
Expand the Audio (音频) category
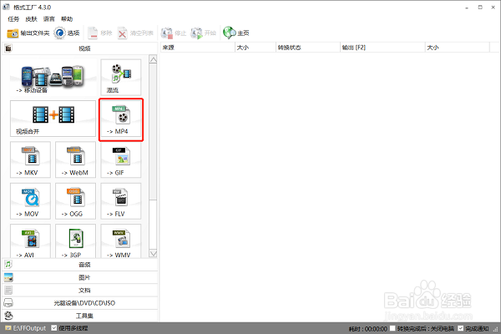[x=80, y=265]
